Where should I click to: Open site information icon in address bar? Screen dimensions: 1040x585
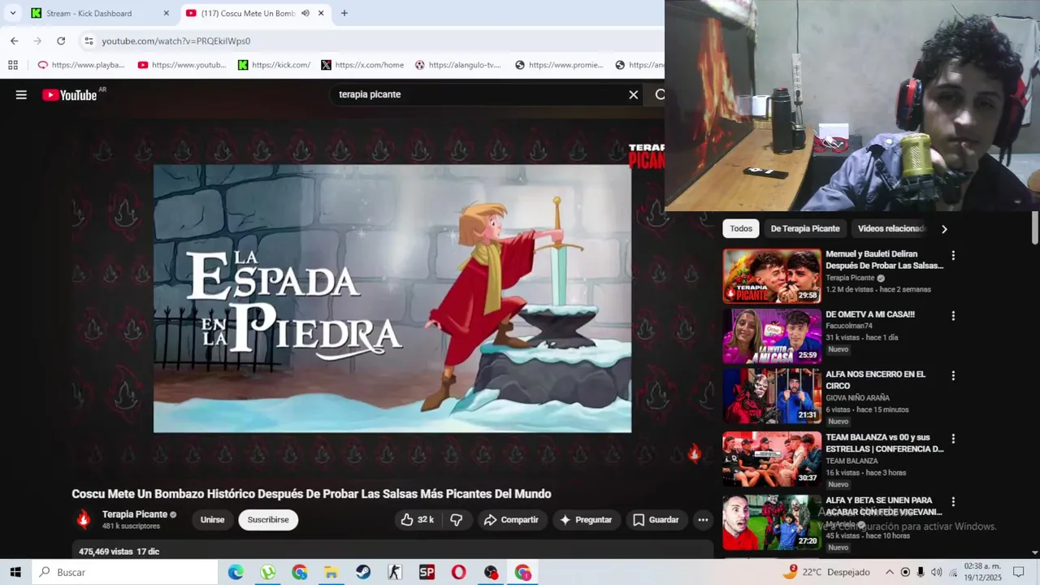[x=89, y=41]
